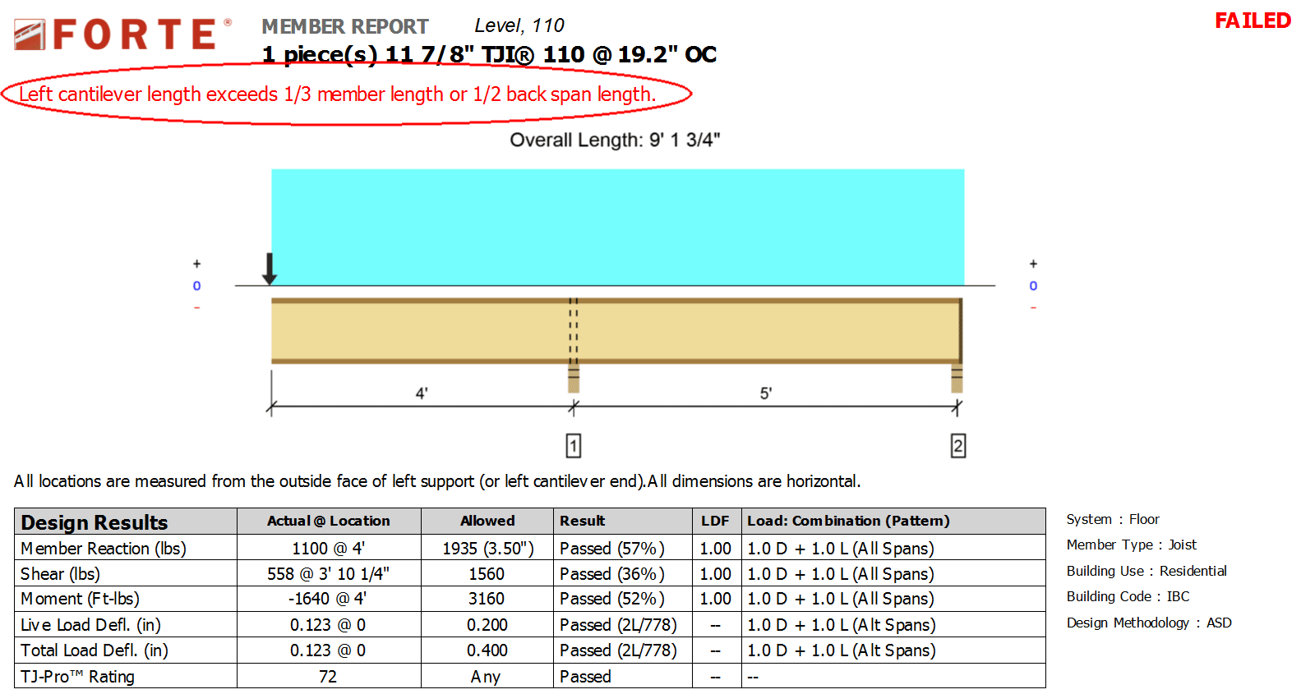Click the 5' span dimension

pos(766,393)
